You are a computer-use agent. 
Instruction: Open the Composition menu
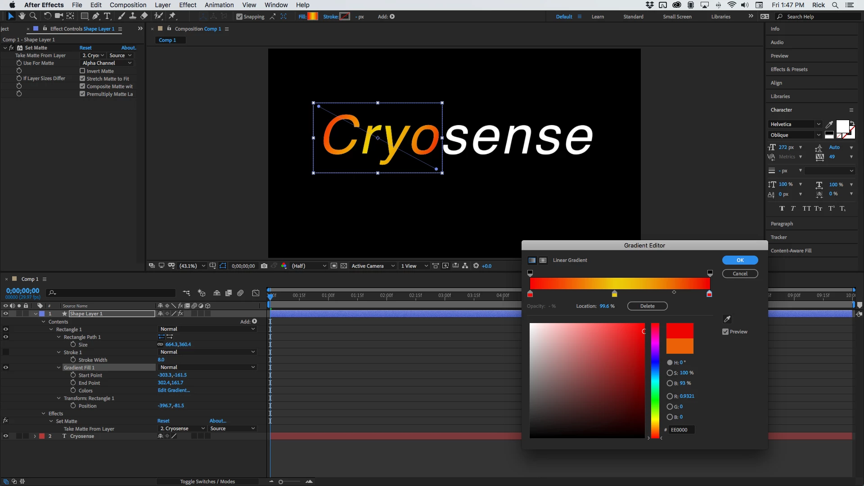128,5
